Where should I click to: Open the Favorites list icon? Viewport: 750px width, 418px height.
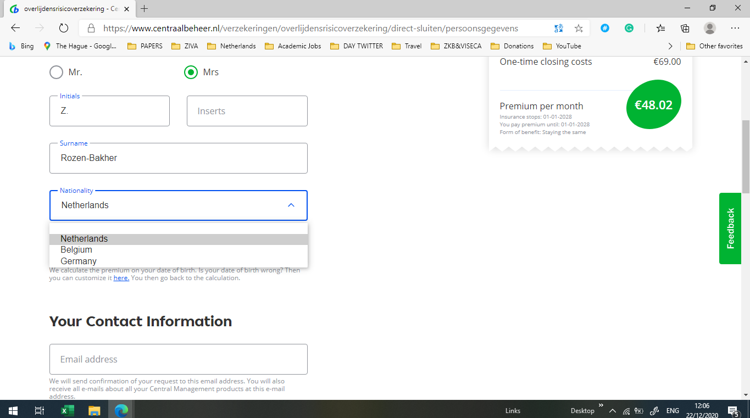(660, 28)
